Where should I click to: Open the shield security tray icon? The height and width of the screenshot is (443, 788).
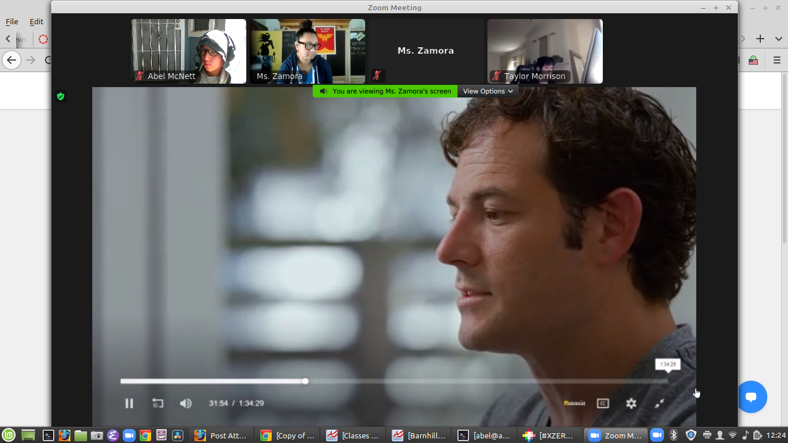click(691, 436)
